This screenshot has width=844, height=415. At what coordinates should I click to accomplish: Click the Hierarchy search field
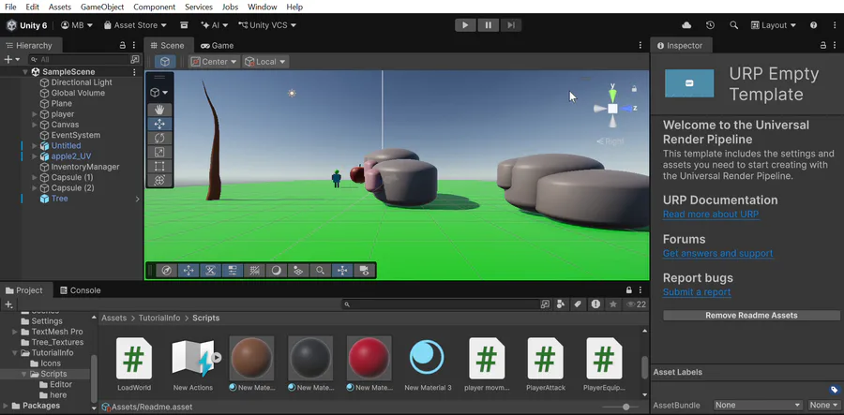(79, 59)
